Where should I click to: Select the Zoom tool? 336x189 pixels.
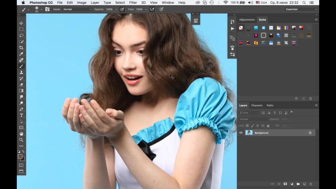pos(21,140)
